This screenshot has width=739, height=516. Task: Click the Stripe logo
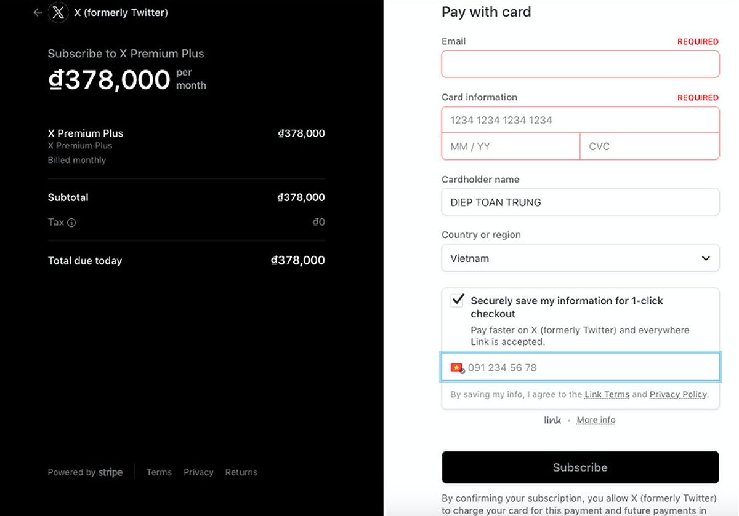(111, 472)
